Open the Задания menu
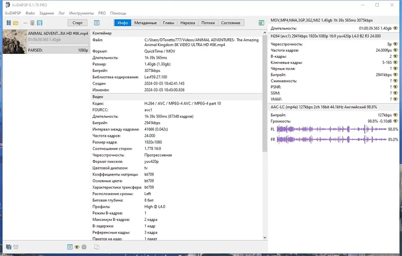Image resolution: width=402 pixels, height=256 pixels. pyautogui.click(x=46, y=13)
